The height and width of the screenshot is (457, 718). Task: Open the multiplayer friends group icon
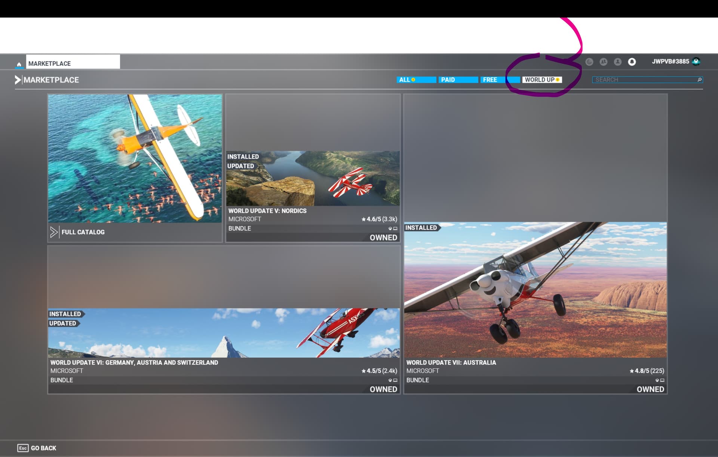point(603,62)
